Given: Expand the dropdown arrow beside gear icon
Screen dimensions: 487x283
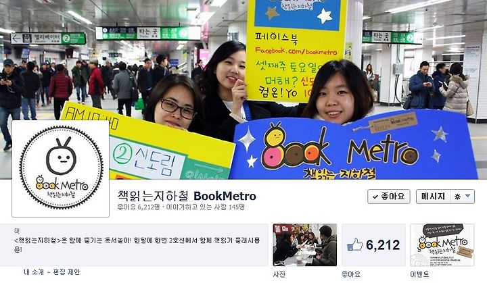Looking at the screenshot, I should (468, 196).
